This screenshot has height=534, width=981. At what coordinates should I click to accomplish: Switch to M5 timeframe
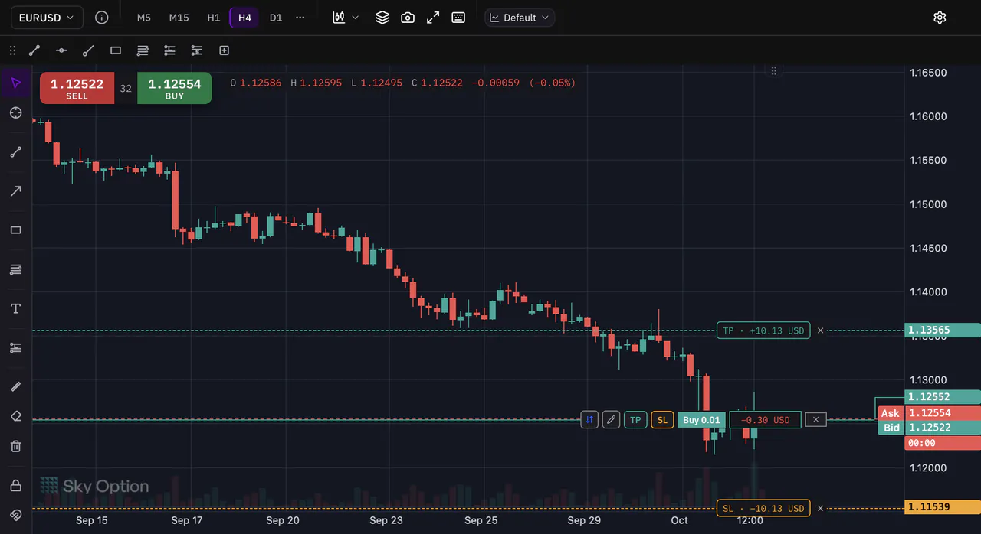(144, 17)
